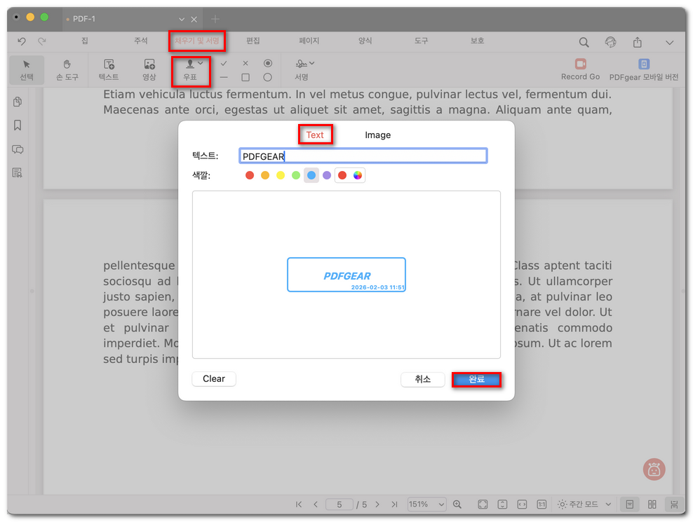Viewport: 693px width, 522px height.
Task: Click the zoom in magnifier
Action: (x=457, y=504)
